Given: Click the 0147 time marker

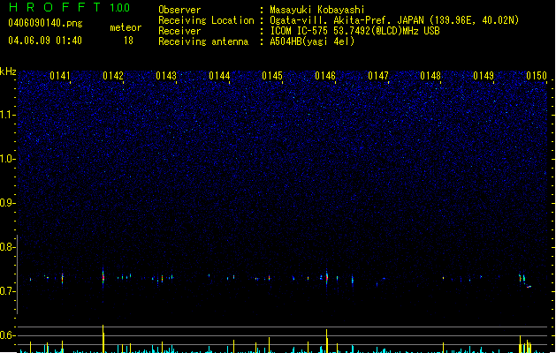Looking at the screenshot, I should [x=378, y=76].
